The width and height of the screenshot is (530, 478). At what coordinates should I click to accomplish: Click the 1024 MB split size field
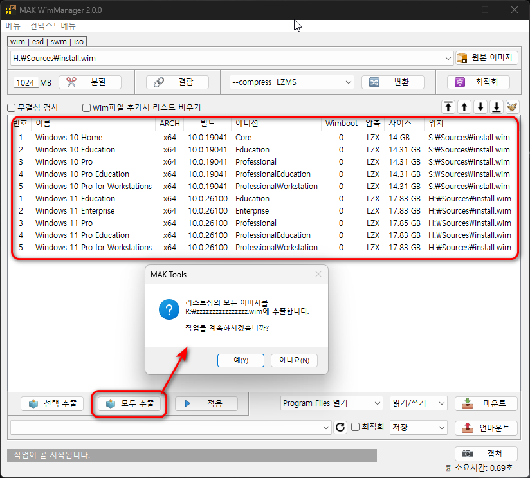click(x=25, y=82)
